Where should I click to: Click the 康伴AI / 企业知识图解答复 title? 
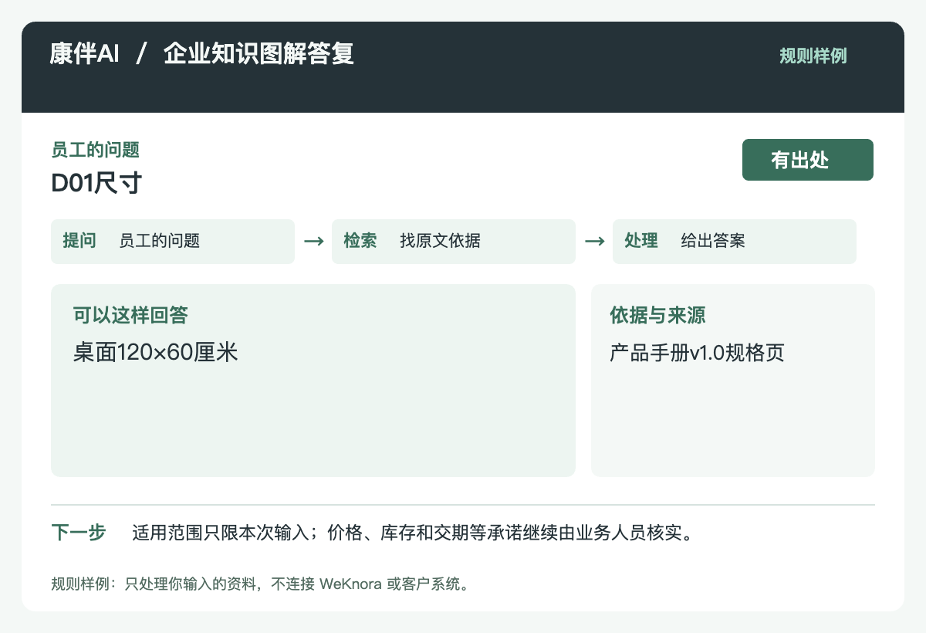coord(202,54)
